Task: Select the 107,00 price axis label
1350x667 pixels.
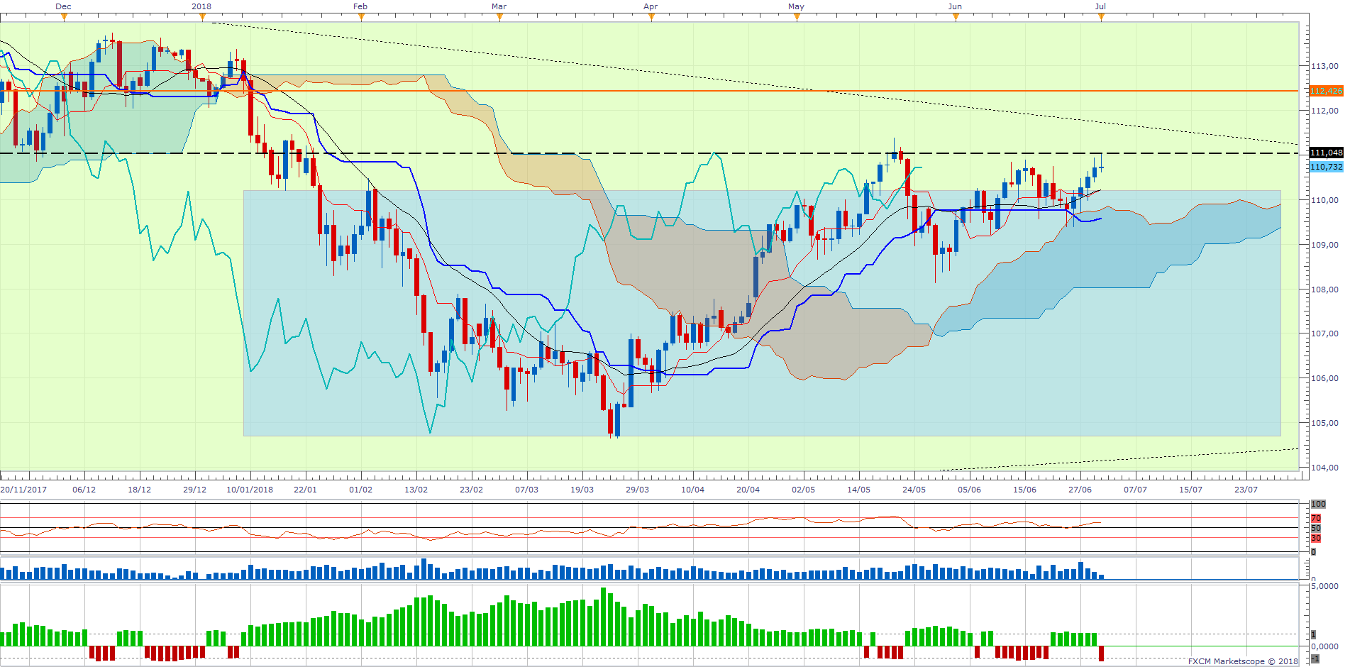Action: click(x=1324, y=333)
